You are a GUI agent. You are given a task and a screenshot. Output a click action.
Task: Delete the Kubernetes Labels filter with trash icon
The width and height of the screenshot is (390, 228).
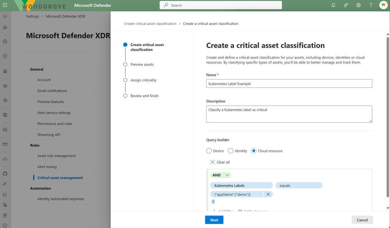click(x=213, y=201)
